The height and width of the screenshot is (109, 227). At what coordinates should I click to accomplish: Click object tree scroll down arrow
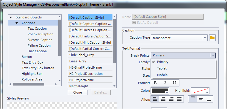(x=60, y=80)
